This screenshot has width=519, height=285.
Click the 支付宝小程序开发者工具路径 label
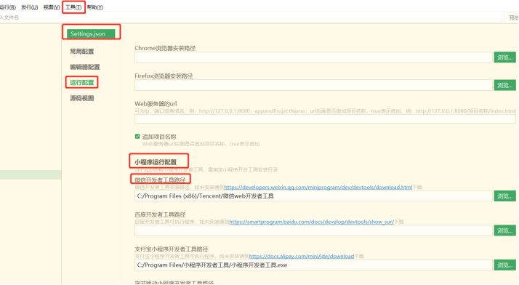click(171, 249)
